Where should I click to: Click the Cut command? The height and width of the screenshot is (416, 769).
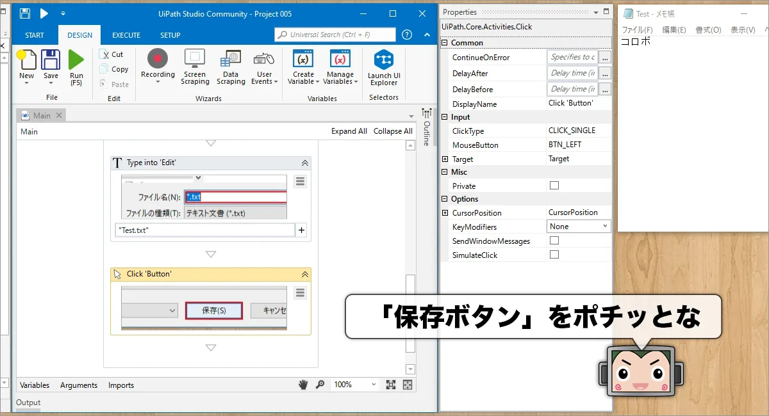tap(112, 54)
